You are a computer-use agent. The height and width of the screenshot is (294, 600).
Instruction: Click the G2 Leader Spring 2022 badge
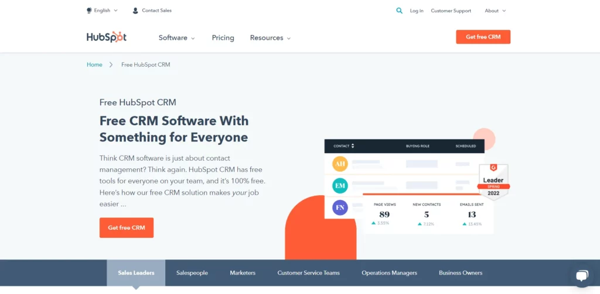(x=493, y=182)
